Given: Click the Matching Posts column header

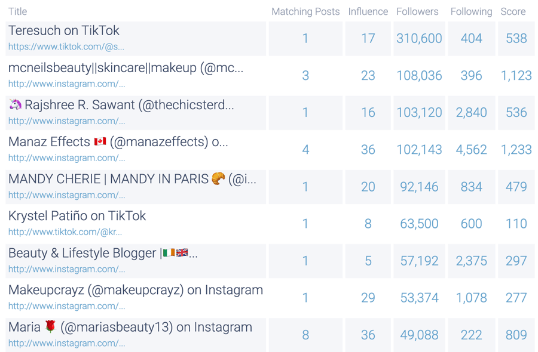Looking at the screenshot, I should coord(305,11).
